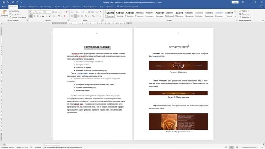Open the font size combo box

point(47,12)
